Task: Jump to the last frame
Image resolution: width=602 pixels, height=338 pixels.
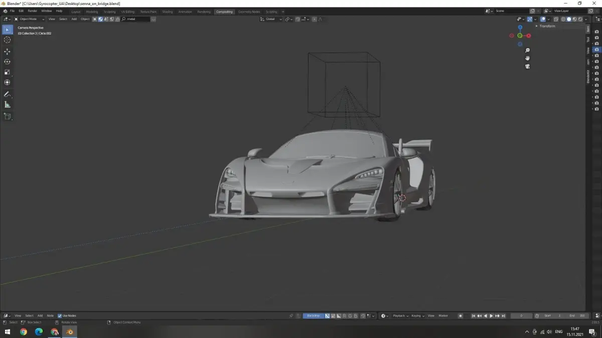Action: click(x=503, y=316)
